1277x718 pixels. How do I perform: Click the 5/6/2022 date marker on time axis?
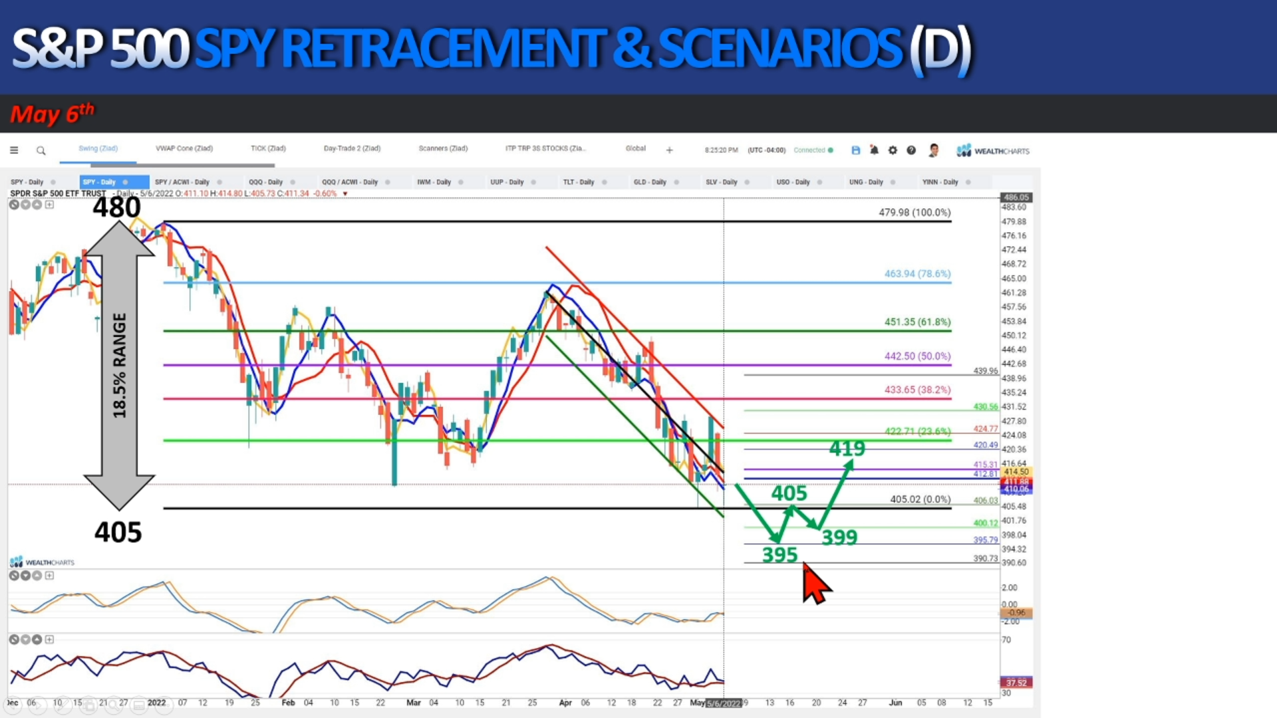point(724,703)
